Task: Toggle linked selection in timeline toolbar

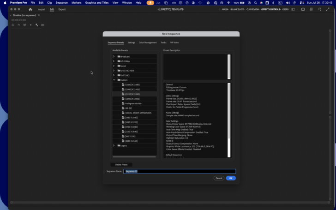Action: [x=24, y=25]
